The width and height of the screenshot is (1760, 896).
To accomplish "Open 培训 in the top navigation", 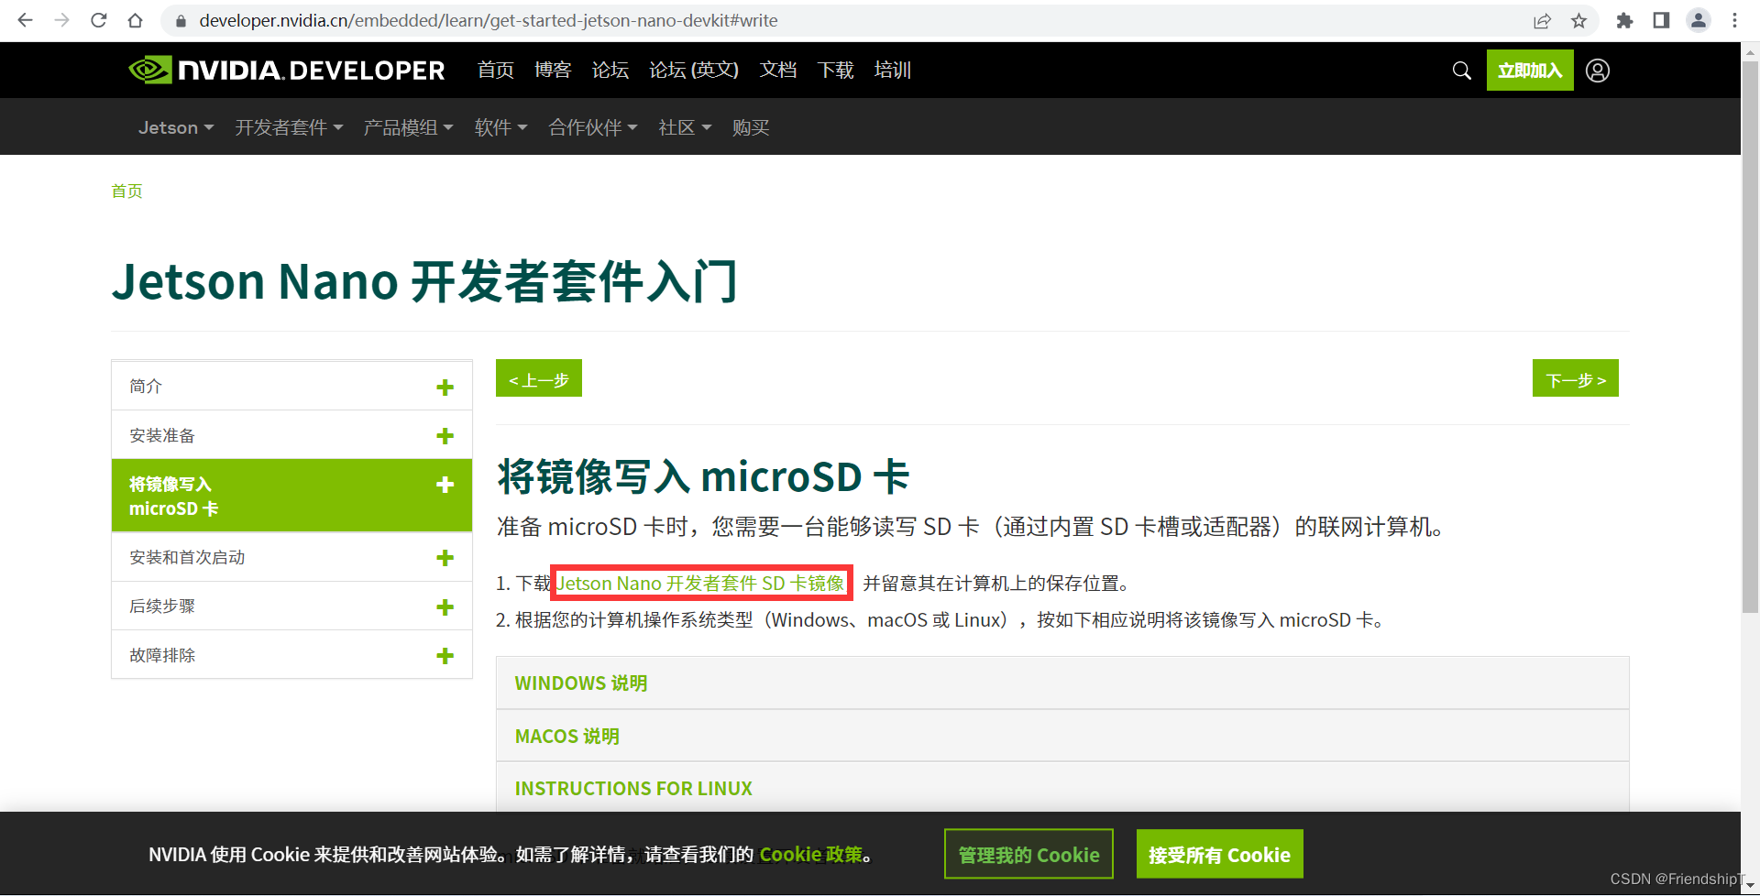I will [893, 70].
